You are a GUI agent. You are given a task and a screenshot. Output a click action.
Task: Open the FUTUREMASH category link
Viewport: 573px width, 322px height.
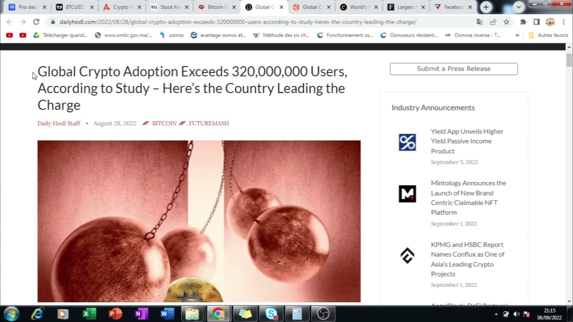pos(209,123)
